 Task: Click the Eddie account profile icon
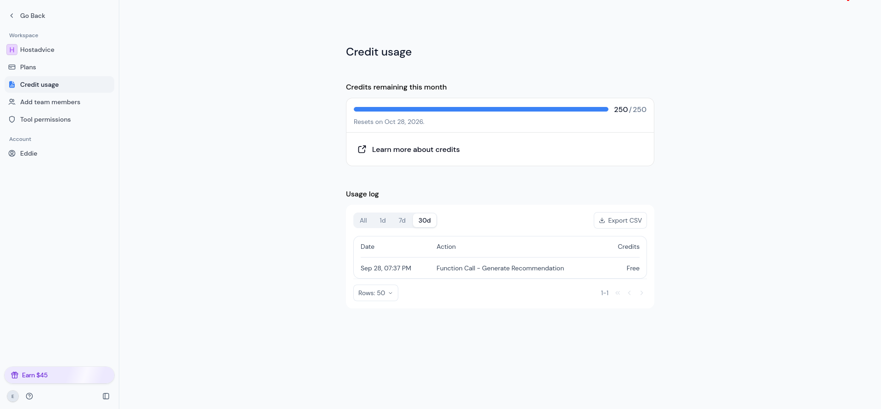(12, 153)
